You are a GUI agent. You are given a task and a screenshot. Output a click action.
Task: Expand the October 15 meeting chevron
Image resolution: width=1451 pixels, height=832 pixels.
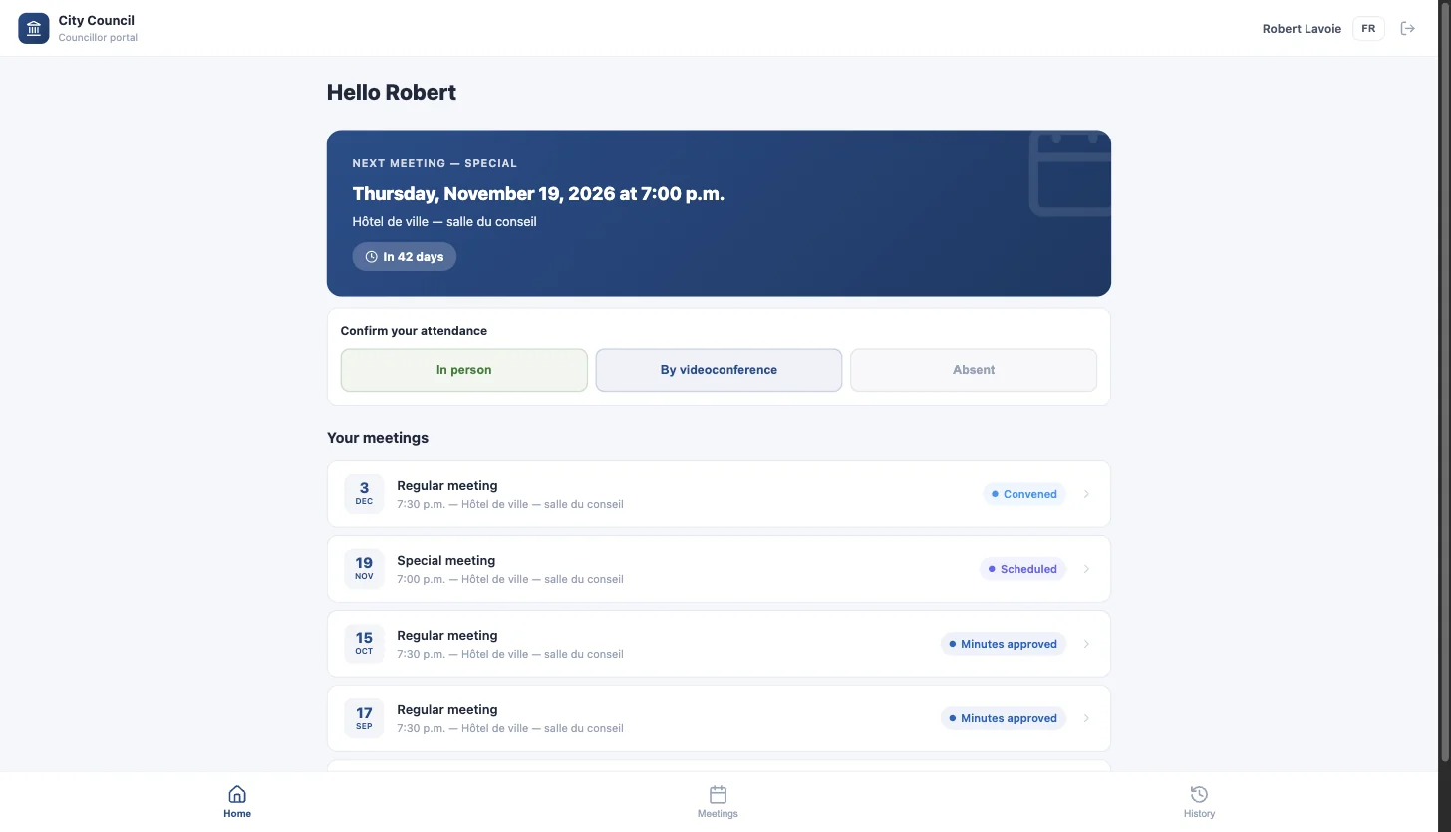click(x=1086, y=644)
